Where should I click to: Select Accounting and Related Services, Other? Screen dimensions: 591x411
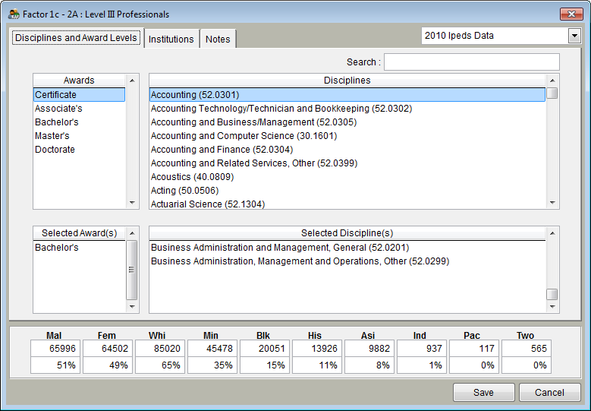[347, 163]
